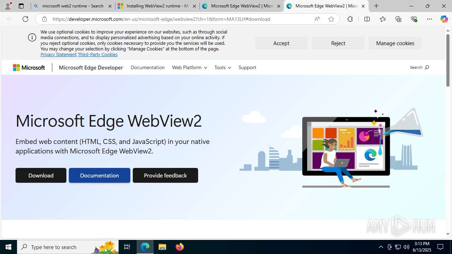Click the browser Back arrow

pos(10,19)
